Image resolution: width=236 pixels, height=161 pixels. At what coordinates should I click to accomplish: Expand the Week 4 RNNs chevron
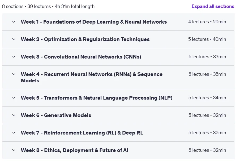point(14,74)
